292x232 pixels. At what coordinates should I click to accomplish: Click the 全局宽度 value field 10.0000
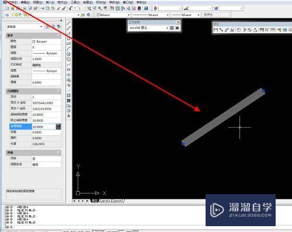(44, 126)
